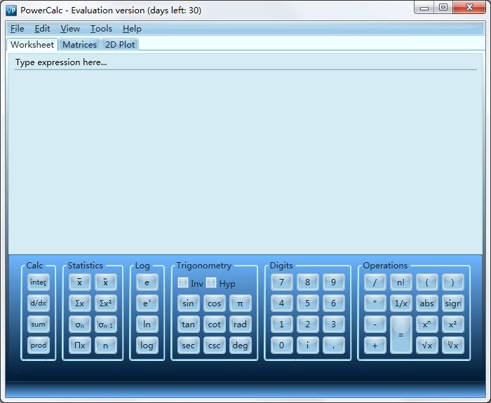Open the View menu
The width and height of the screenshot is (491, 403).
(x=70, y=29)
